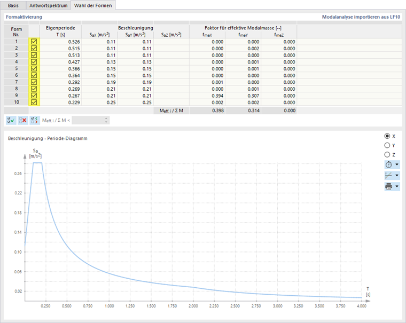The height and width of the screenshot is (323, 406).
Task: Open the Antwortspektrum tab
Action: [x=49, y=5]
